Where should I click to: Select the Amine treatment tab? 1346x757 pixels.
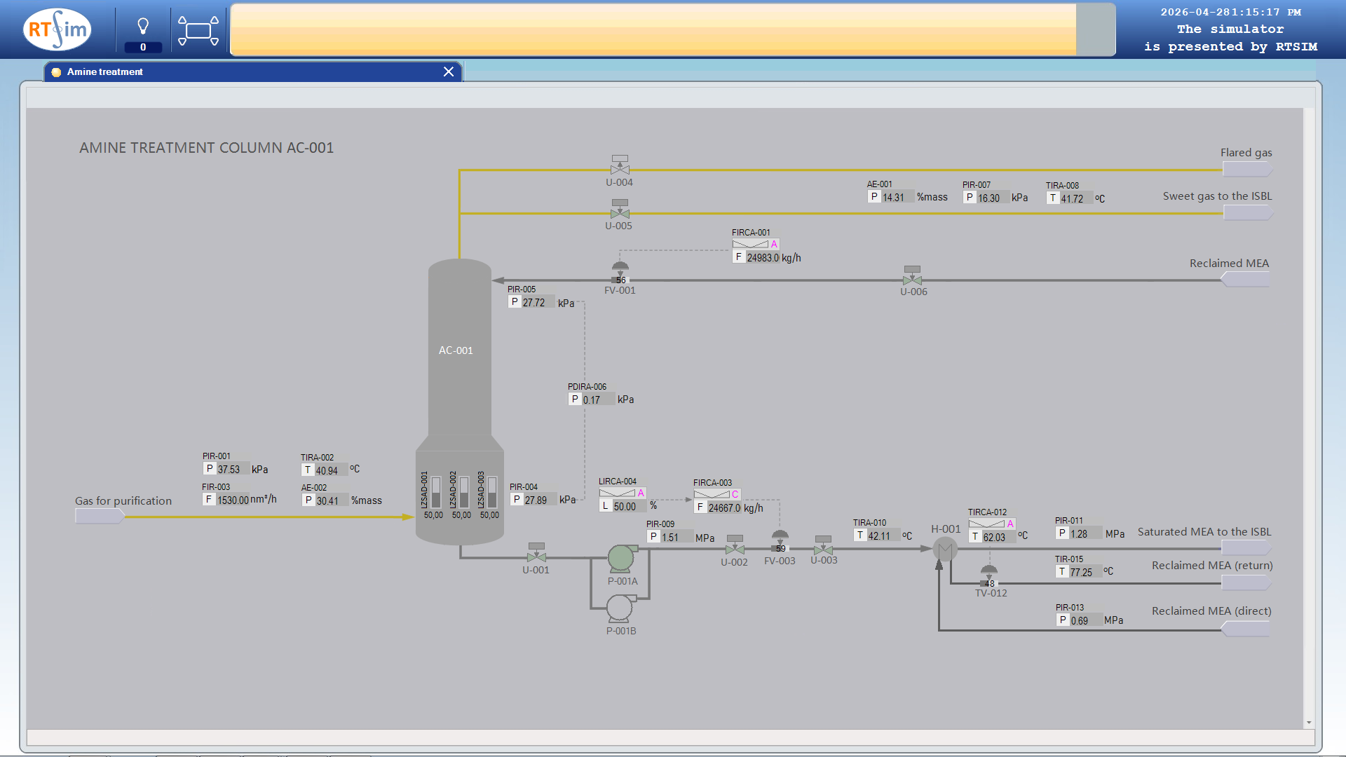pyautogui.click(x=252, y=71)
